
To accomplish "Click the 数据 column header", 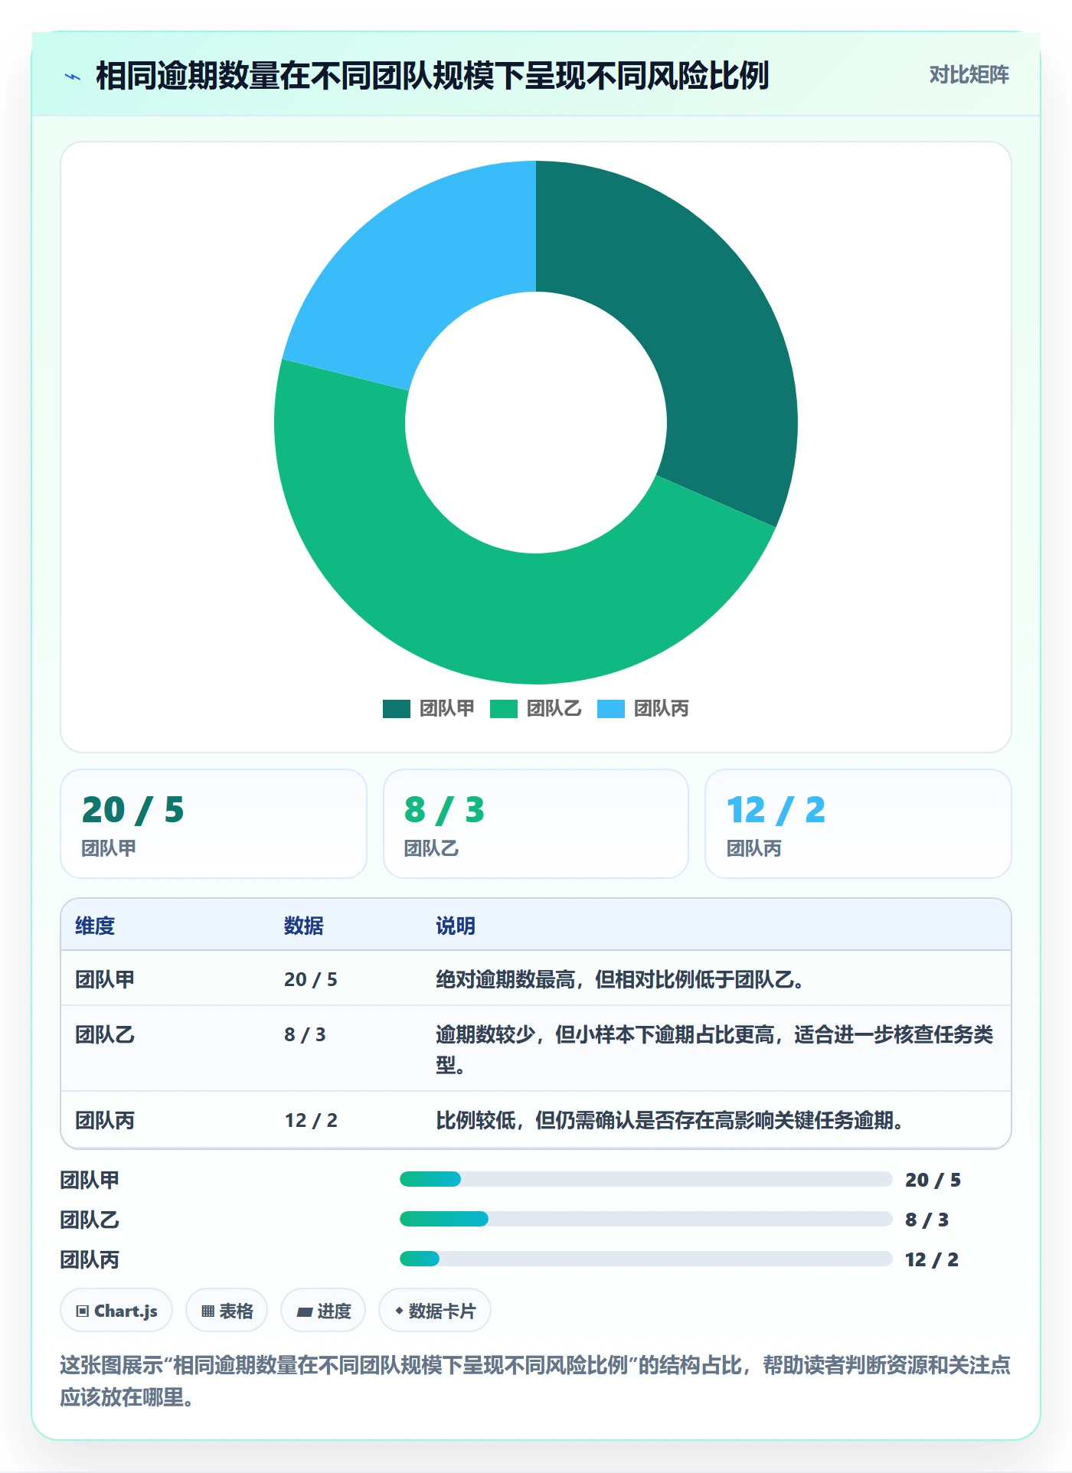I will (304, 926).
